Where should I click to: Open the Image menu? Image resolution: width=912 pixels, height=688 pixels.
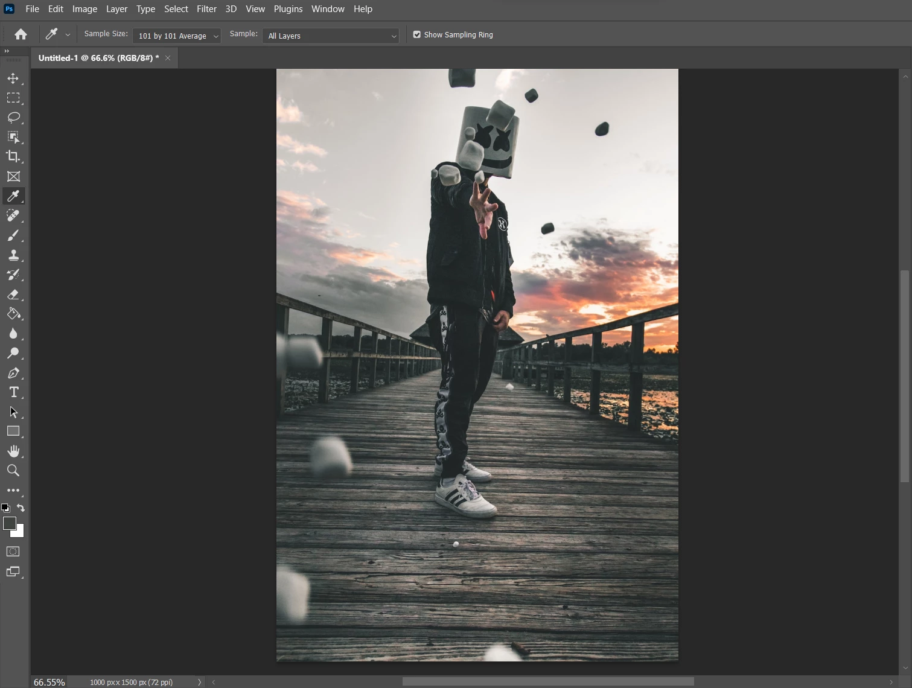[x=85, y=9]
